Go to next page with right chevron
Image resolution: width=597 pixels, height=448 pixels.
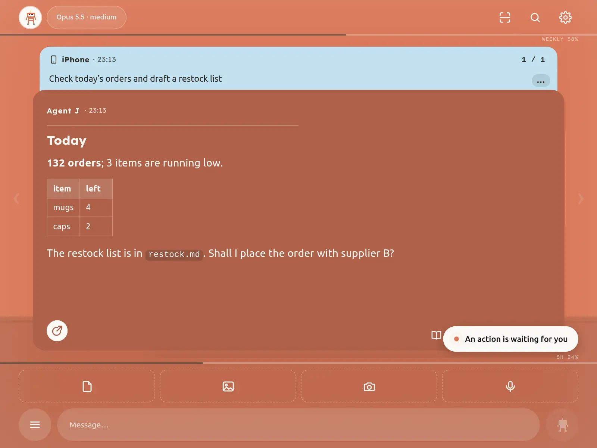click(x=581, y=199)
